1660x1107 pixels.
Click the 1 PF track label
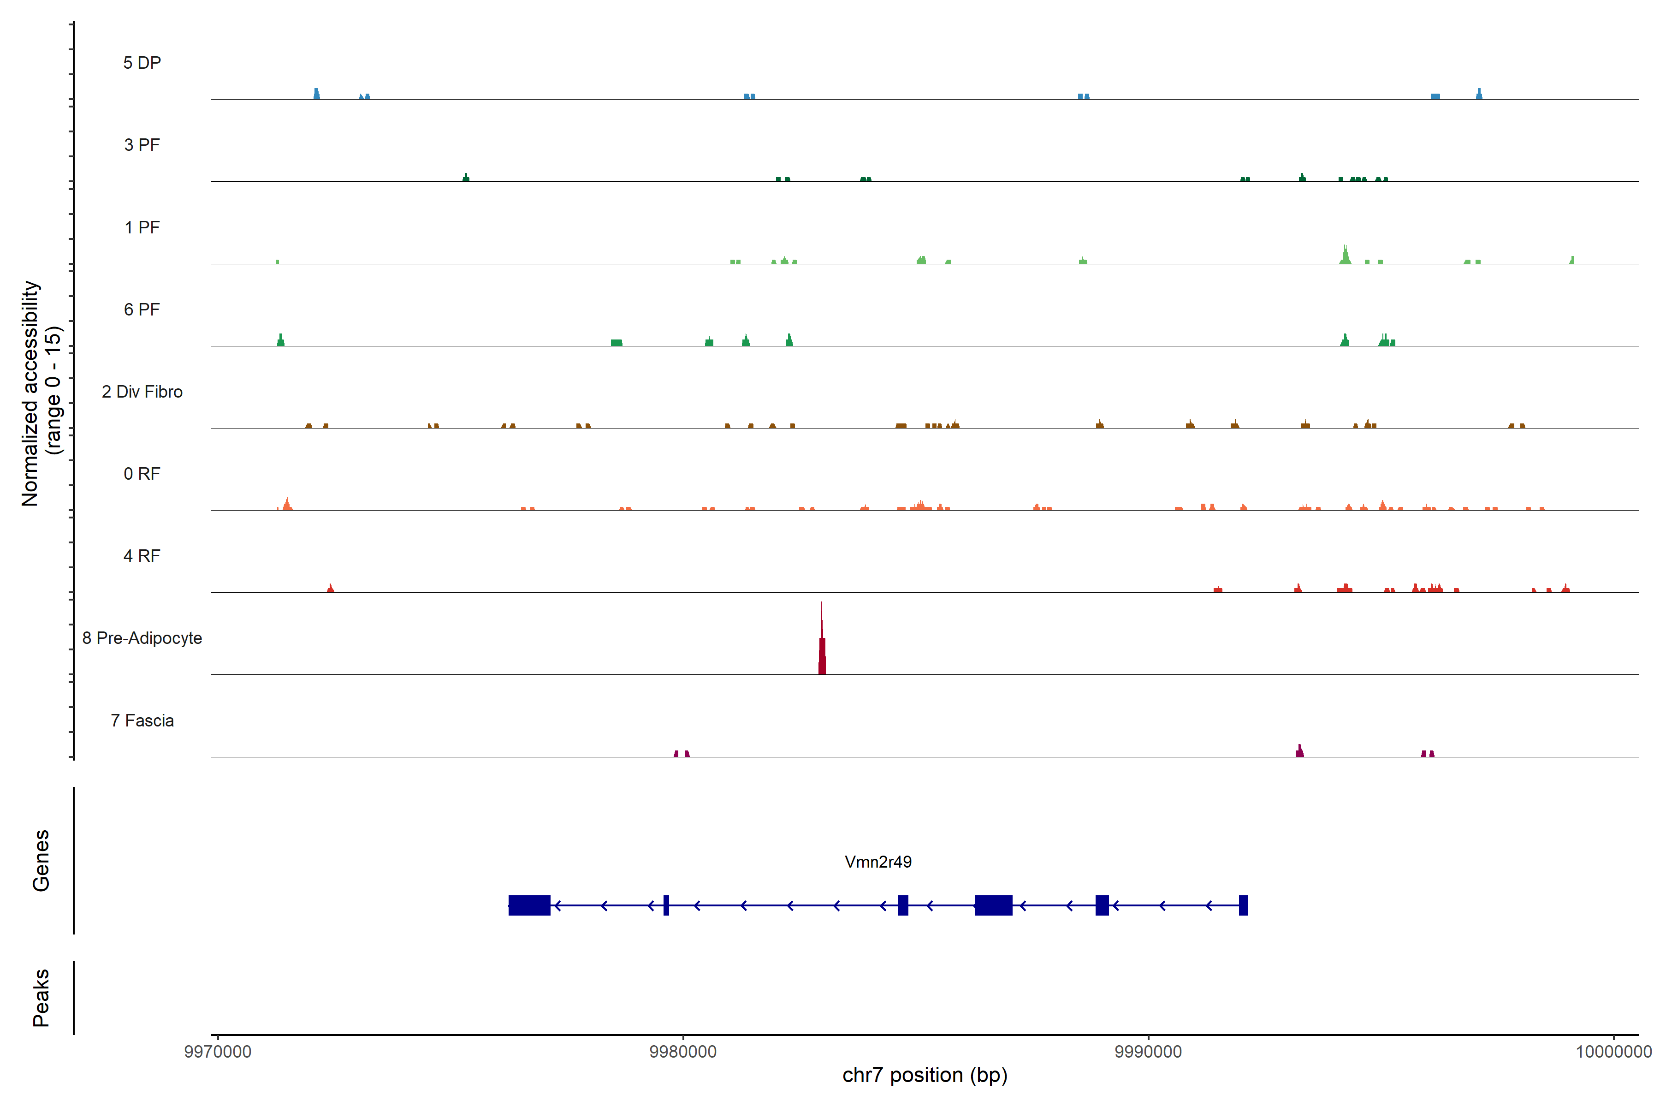click(x=142, y=227)
